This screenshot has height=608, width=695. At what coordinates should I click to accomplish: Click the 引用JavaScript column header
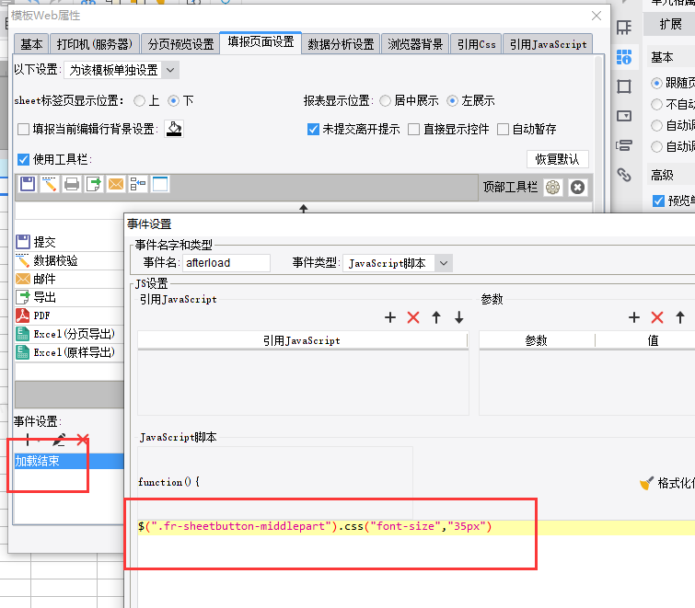[302, 340]
